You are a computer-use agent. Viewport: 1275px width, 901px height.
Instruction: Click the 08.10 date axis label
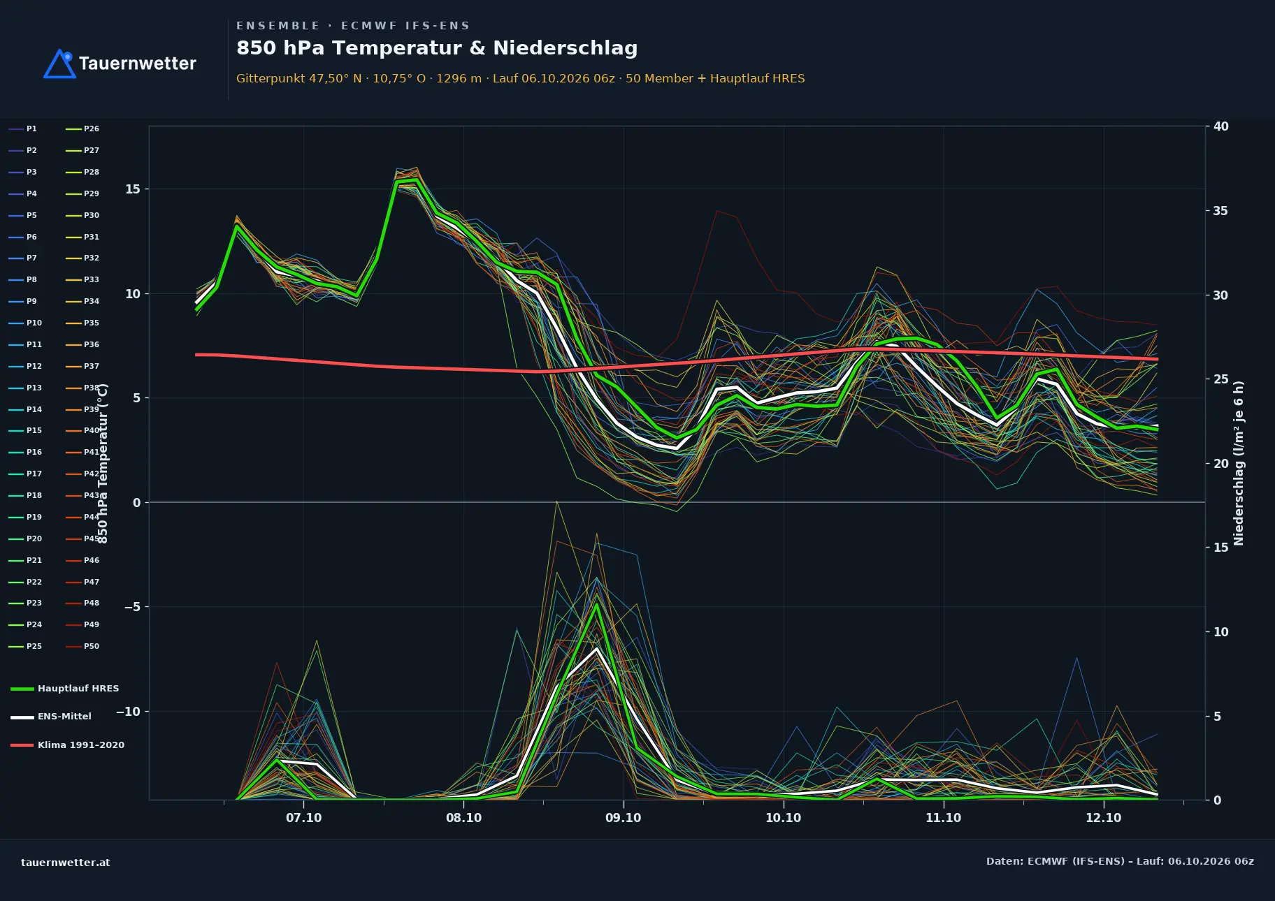click(463, 818)
